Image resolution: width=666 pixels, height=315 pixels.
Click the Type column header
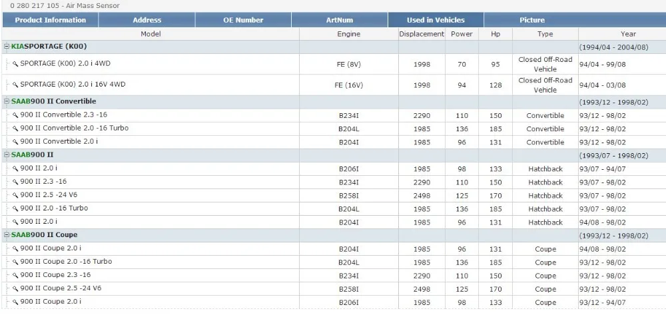coord(545,34)
